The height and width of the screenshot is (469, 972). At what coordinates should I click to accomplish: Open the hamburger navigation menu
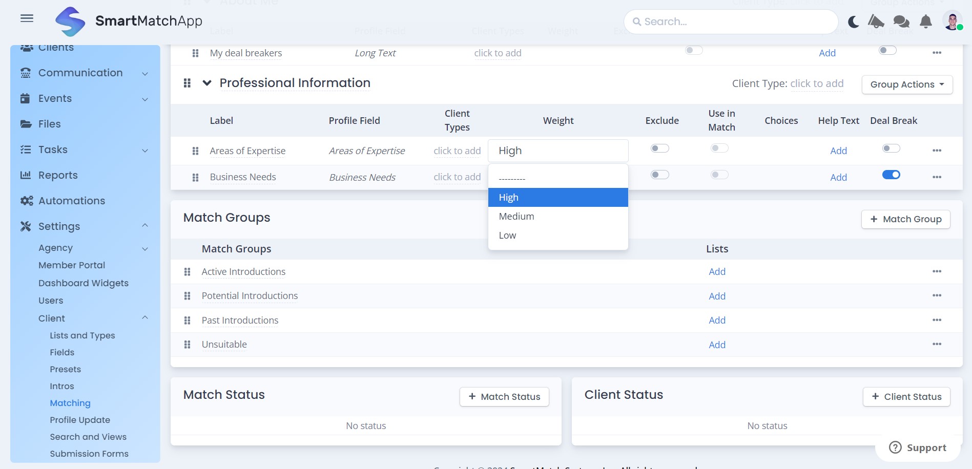click(x=27, y=18)
